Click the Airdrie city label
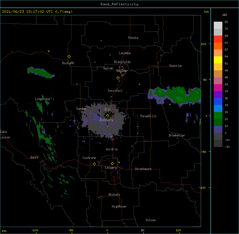Screen dimensions: 239x234 [112, 149]
